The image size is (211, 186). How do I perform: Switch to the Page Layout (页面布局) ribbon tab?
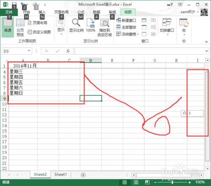(61, 12)
